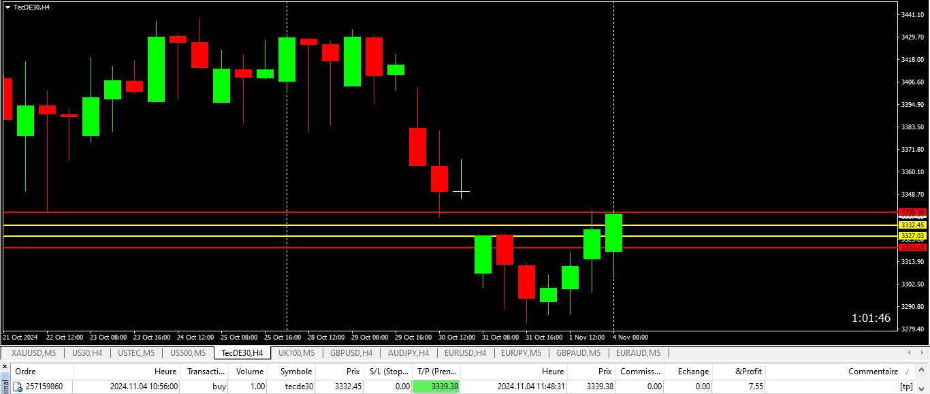Sort by the &Profit column header
Screen dimensions: 930x394
click(x=749, y=372)
